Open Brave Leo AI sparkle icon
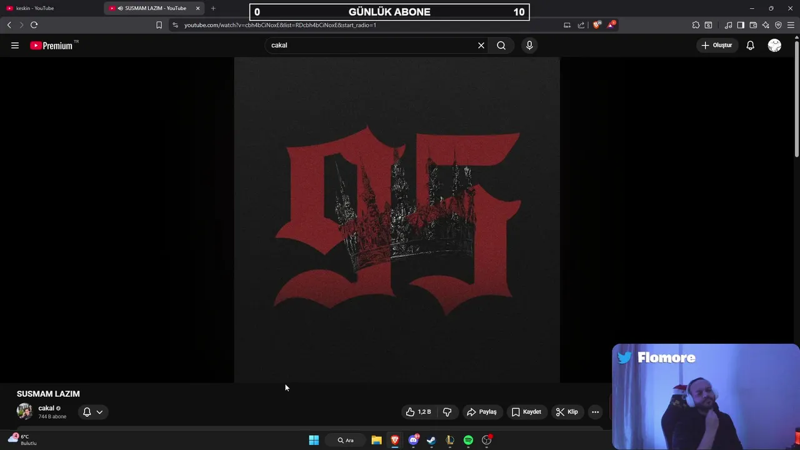 coord(766,25)
